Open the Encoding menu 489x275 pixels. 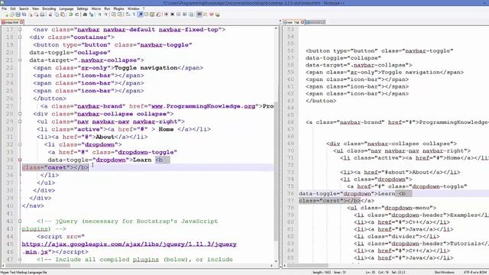(x=49, y=8)
